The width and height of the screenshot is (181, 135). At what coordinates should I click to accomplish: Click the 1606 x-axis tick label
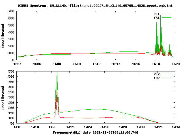click(37, 64)
